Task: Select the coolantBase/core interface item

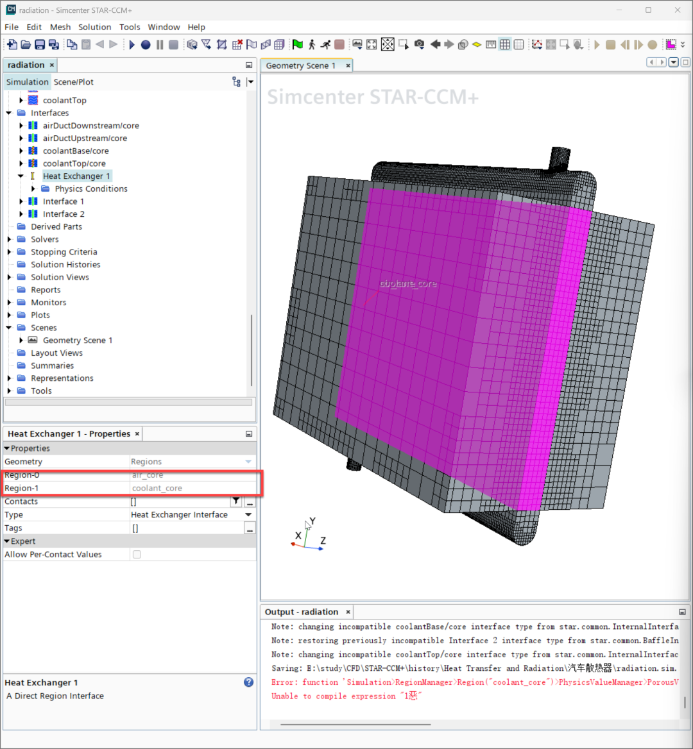Action: [76, 151]
